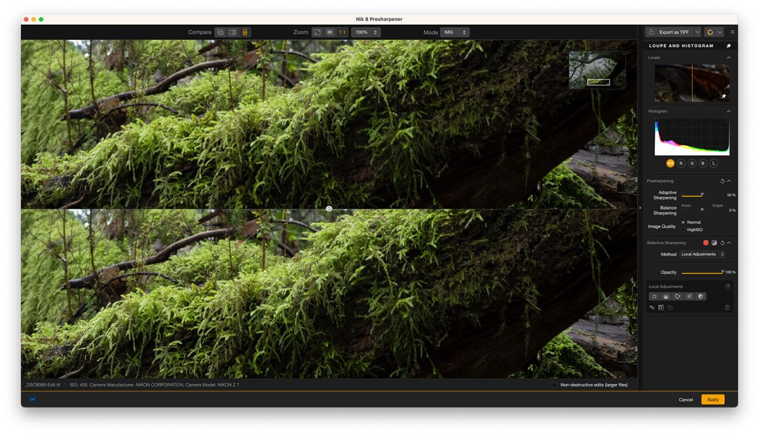The height and width of the screenshot is (435, 759).
Task: Select the split preview compare mode
Action: [233, 32]
